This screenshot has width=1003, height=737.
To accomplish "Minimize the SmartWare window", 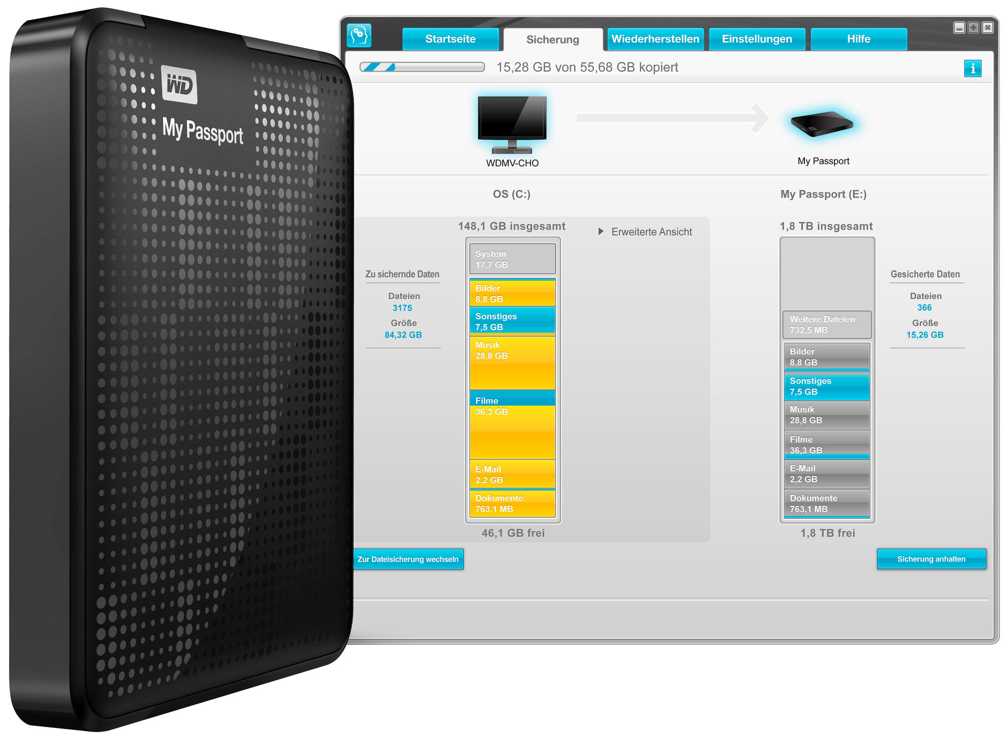I will [959, 28].
